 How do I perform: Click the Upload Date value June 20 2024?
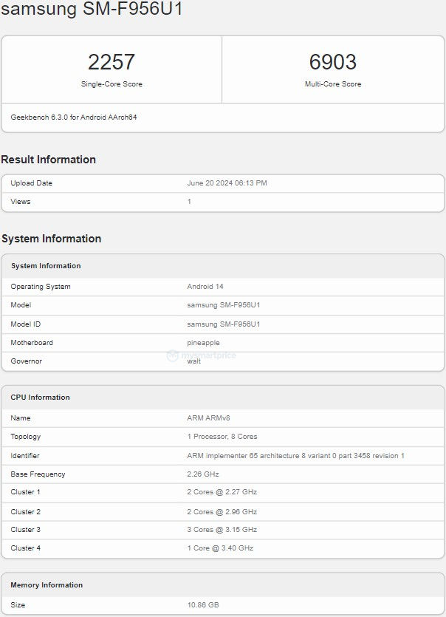coord(227,183)
